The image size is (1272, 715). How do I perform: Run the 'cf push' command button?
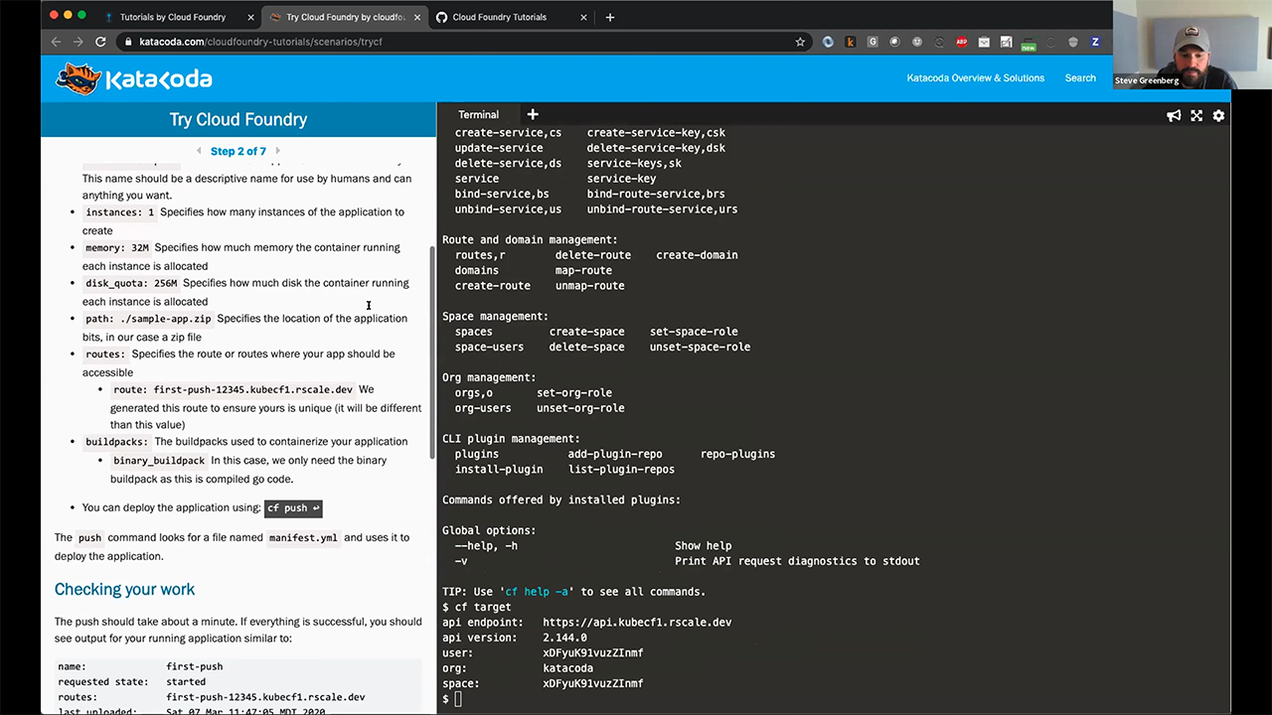(x=293, y=507)
